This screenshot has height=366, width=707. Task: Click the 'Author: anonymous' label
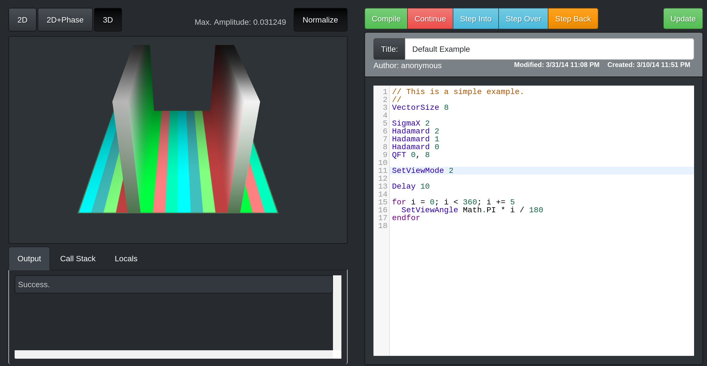click(x=407, y=66)
